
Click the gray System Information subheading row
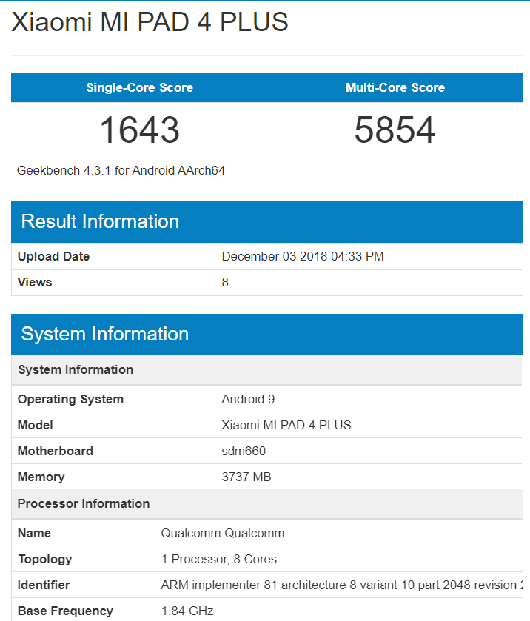coord(267,370)
